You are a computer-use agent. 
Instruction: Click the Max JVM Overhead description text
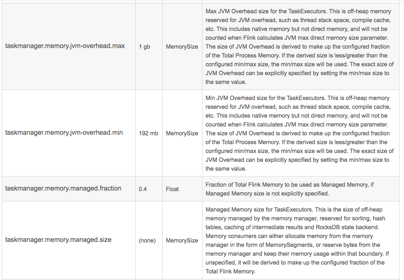[299, 47]
